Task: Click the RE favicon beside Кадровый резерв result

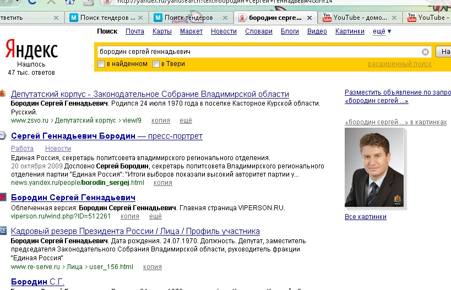Action: tap(3, 231)
